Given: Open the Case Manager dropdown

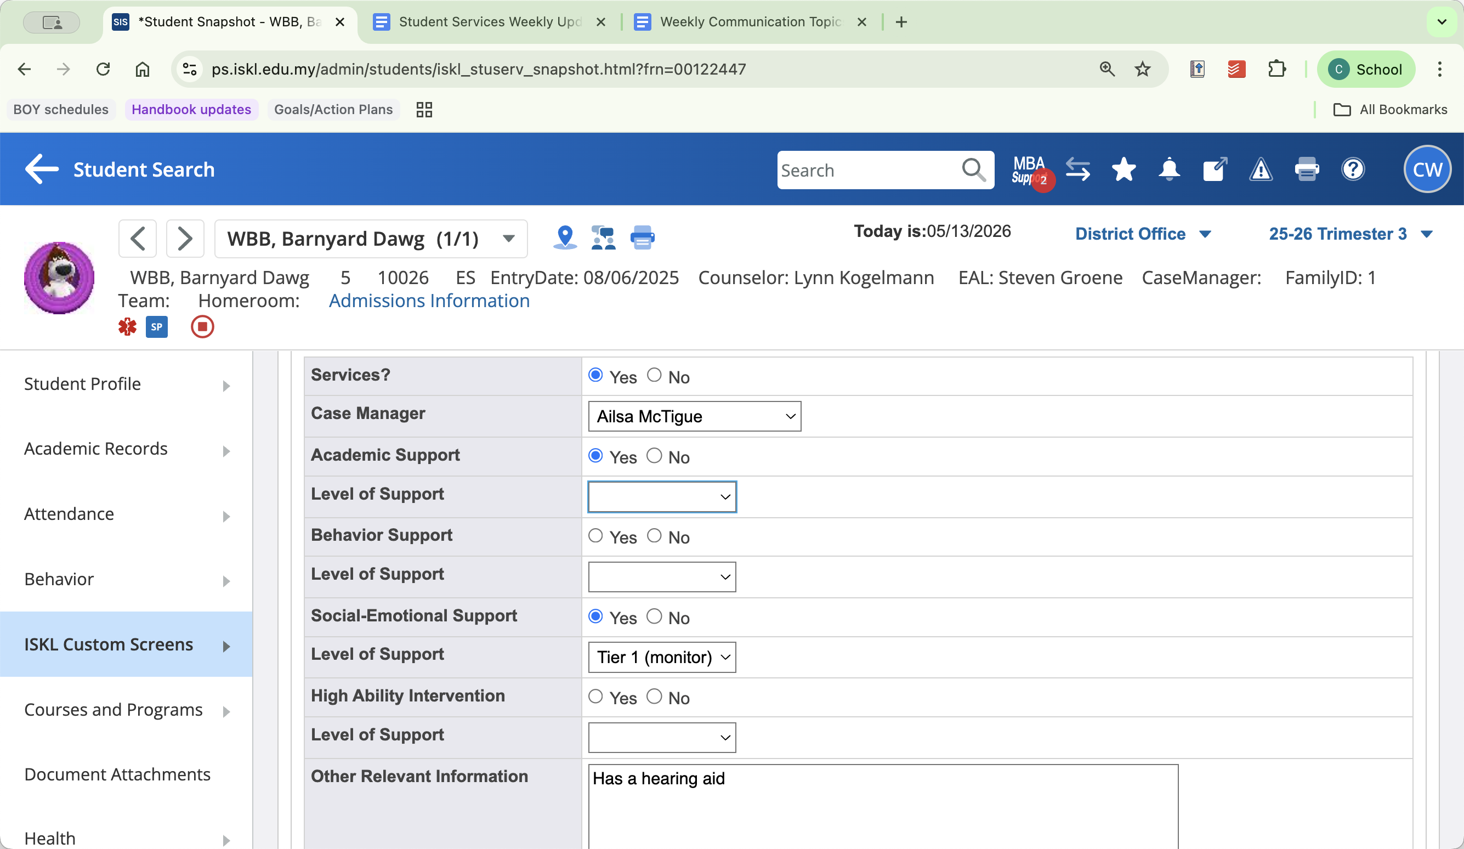Looking at the screenshot, I should (x=694, y=416).
